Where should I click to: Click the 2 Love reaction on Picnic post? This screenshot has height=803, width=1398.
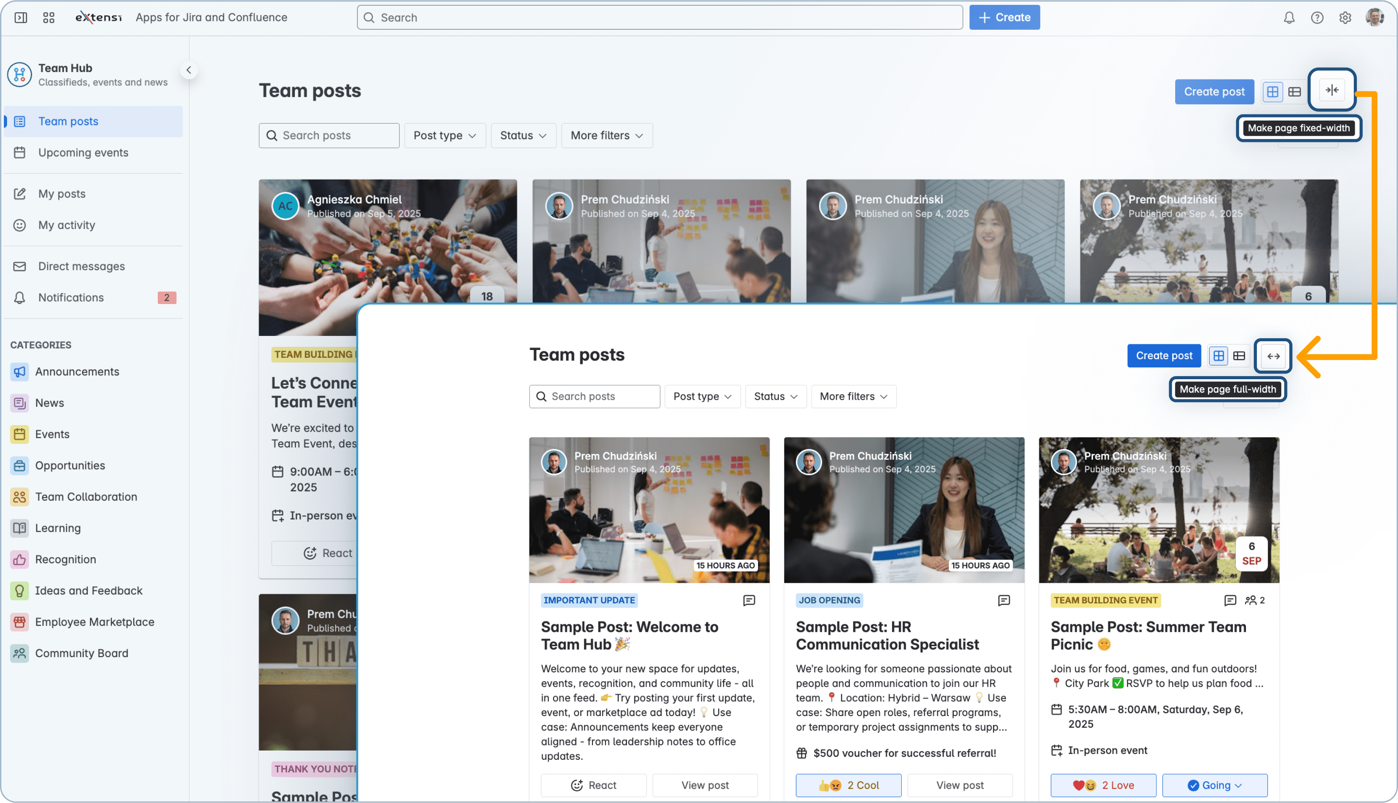click(x=1103, y=786)
